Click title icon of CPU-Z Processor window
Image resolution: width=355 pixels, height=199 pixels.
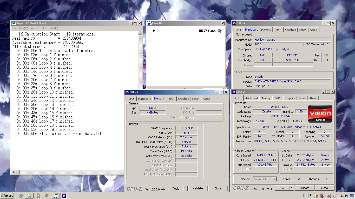pos(234,92)
